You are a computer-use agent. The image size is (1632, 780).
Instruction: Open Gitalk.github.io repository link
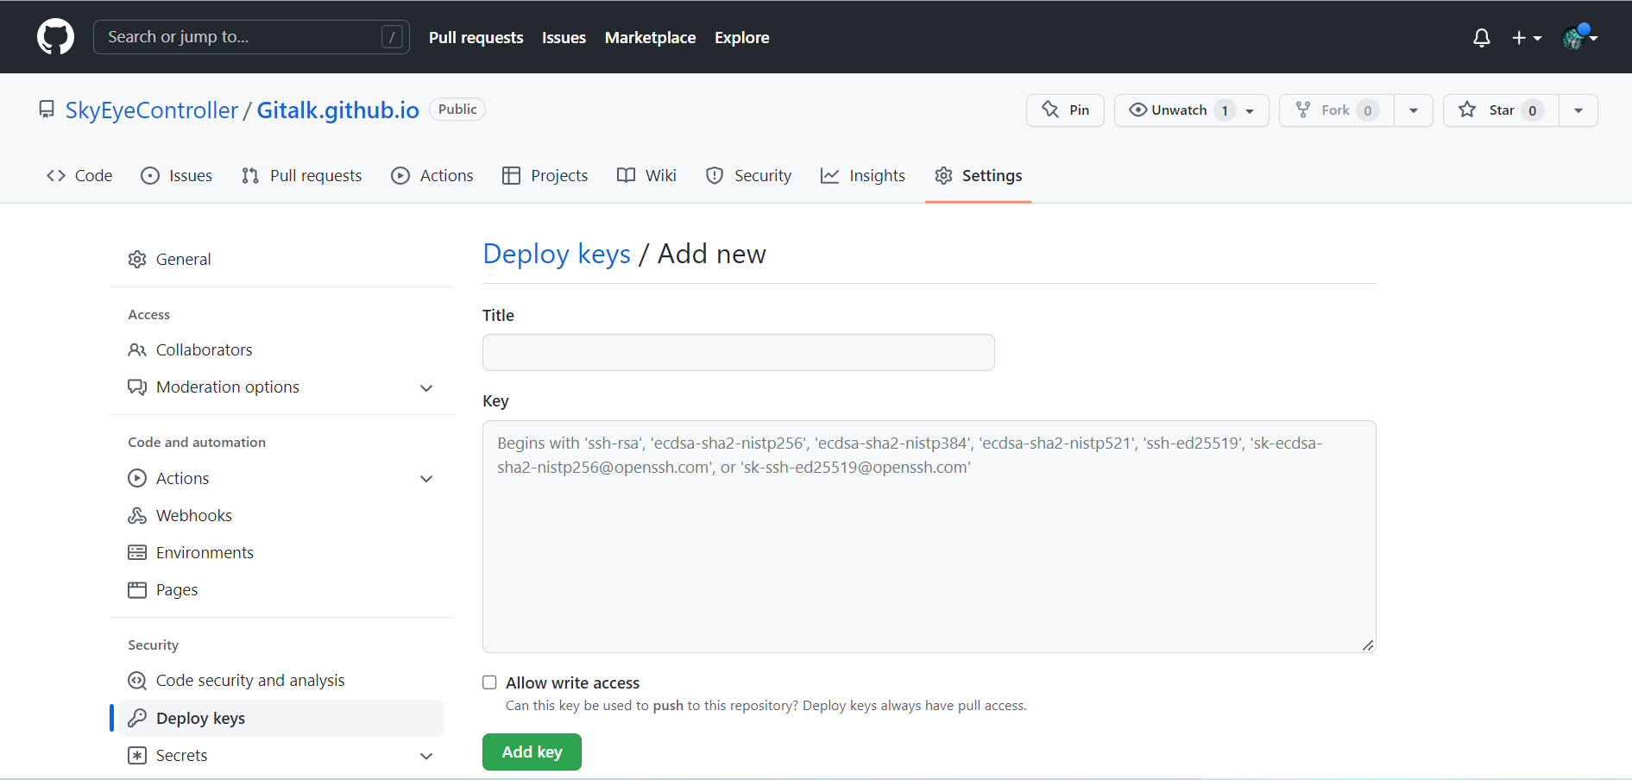point(337,110)
